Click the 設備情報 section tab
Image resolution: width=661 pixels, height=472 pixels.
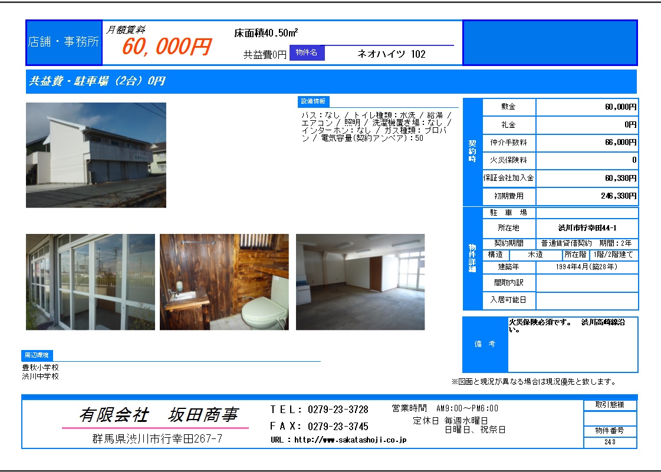[x=314, y=101]
